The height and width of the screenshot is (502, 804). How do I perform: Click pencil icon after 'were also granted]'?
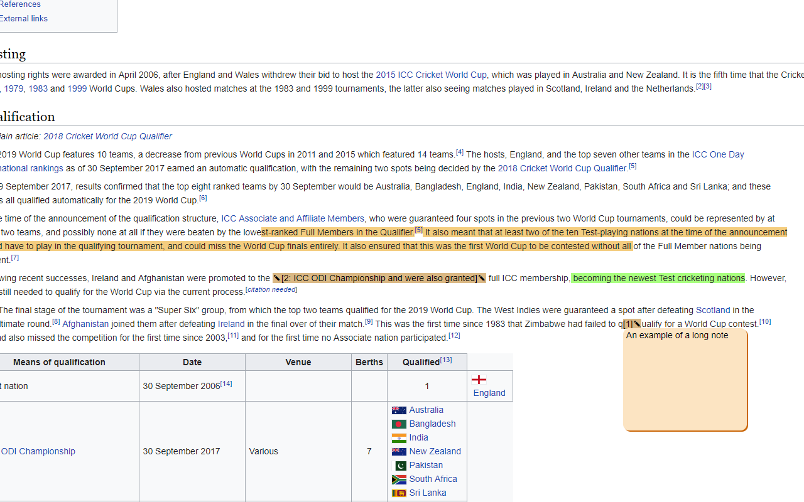482,278
